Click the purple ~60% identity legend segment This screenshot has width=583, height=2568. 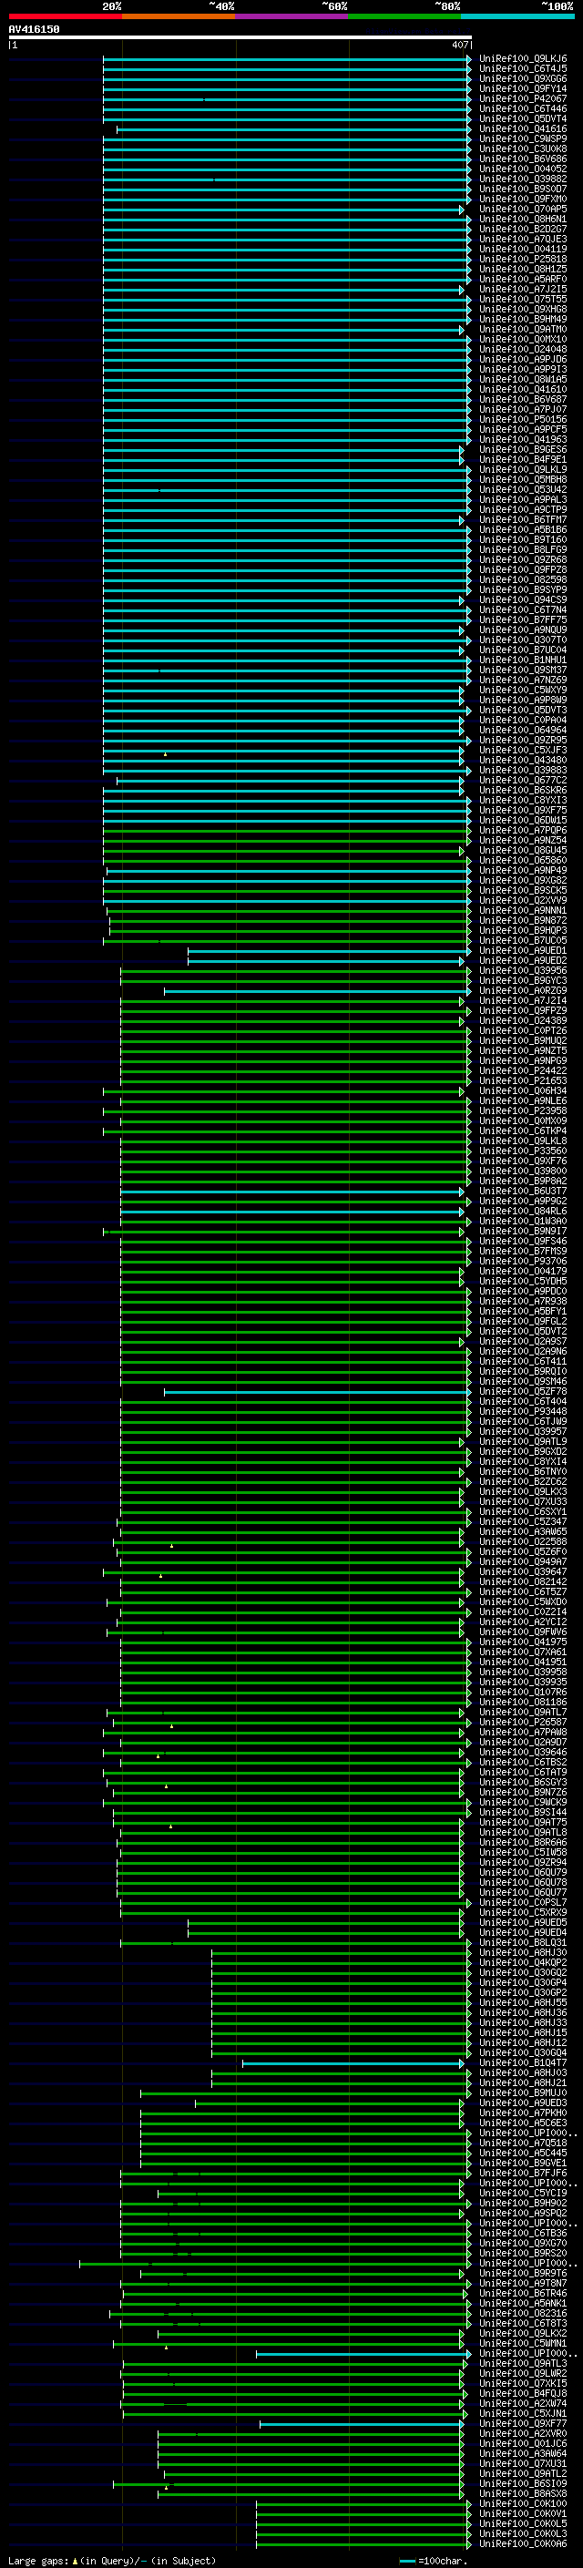[x=292, y=16]
